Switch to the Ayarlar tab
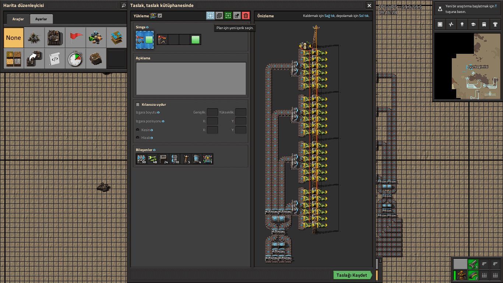This screenshot has height=283, width=503. click(x=41, y=19)
